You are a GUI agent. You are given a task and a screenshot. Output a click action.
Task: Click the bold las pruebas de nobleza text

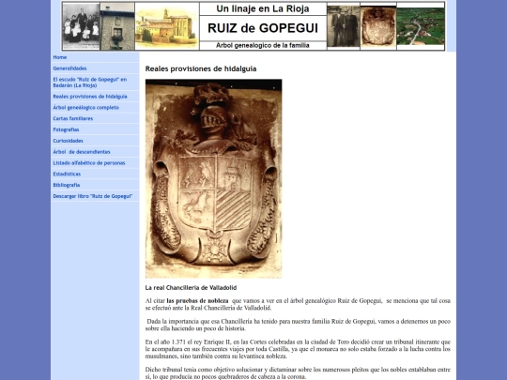click(197, 301)
